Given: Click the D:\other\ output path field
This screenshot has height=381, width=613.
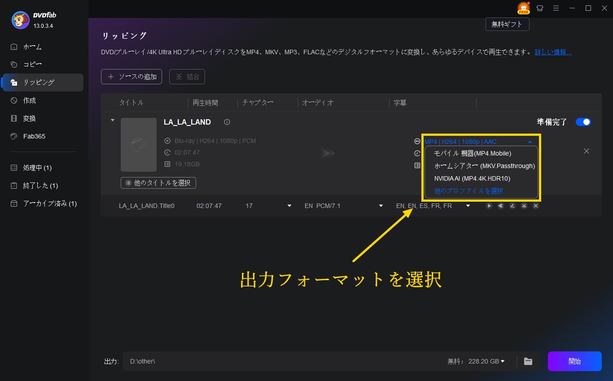Looking at the screenshot, I should coord(283,361).
